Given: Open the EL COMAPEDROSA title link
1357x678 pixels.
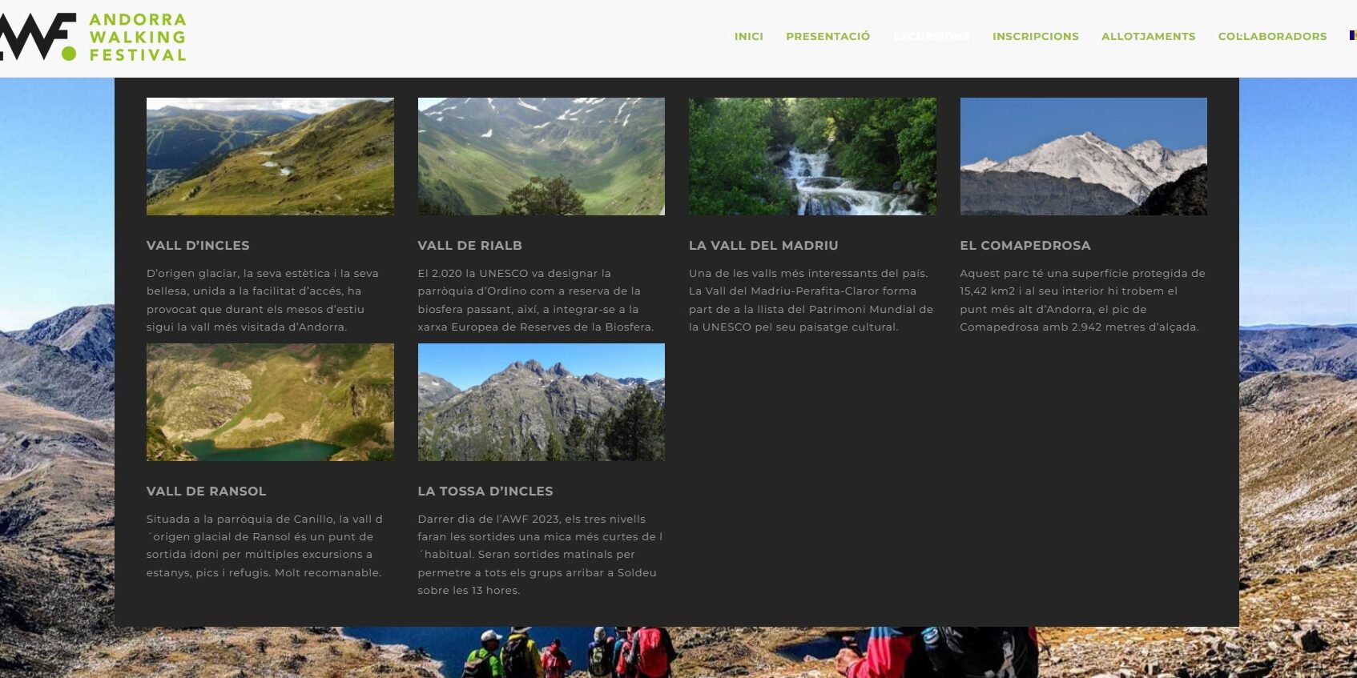Looking at the screenshot, I should (1025, 246).
